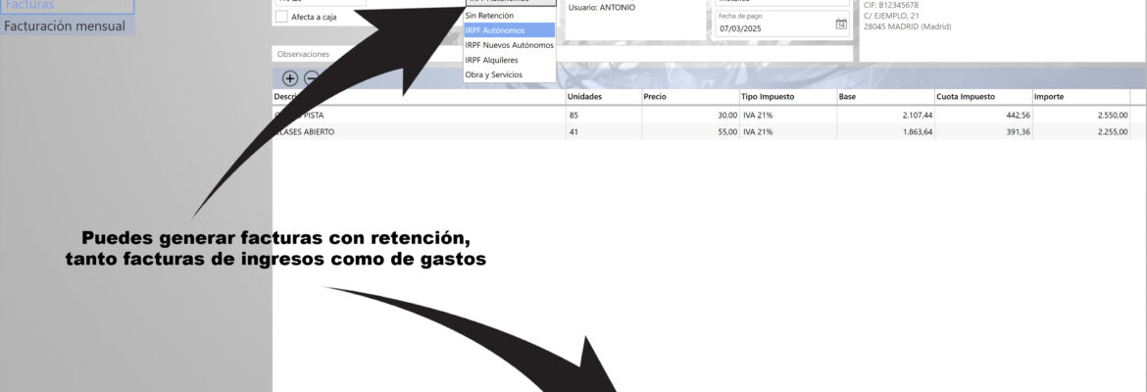The image size is (1147, 392).
Task: Click the address line 'C/ EJEMPLO, 21'
Action: tap(891, 16)
